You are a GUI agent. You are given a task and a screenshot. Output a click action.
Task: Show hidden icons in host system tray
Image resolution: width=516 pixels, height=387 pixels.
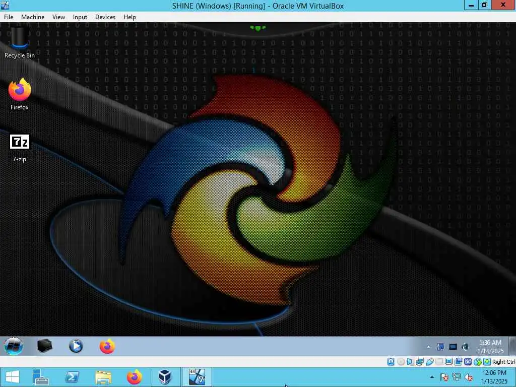coord(432,377)
